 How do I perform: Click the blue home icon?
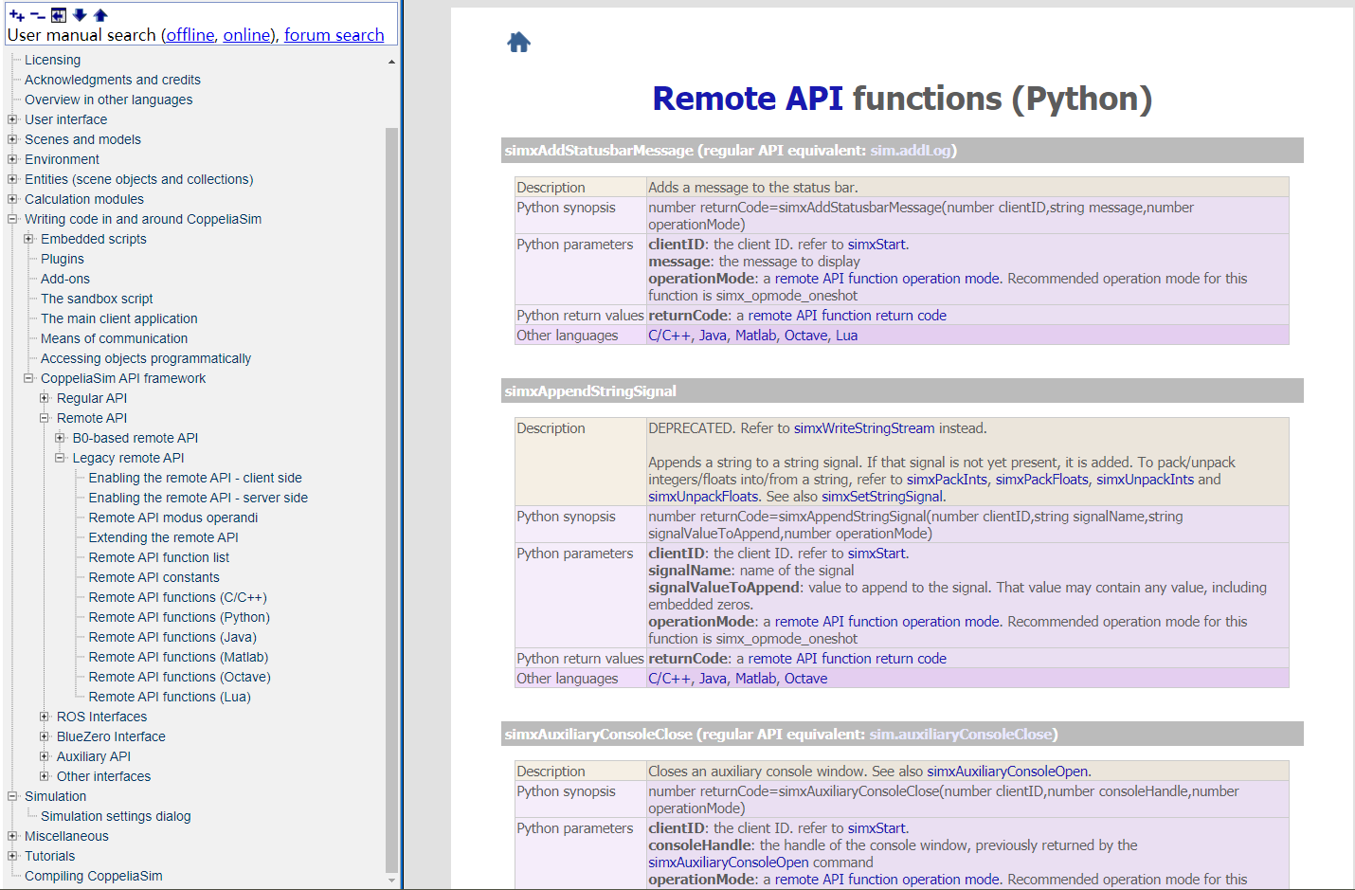point(518,42)
